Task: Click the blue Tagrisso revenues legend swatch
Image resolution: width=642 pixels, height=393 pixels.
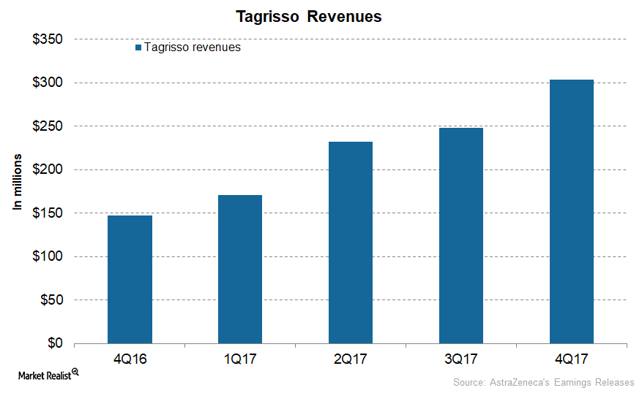Action: pyautogui.click(x=138, y=47)
